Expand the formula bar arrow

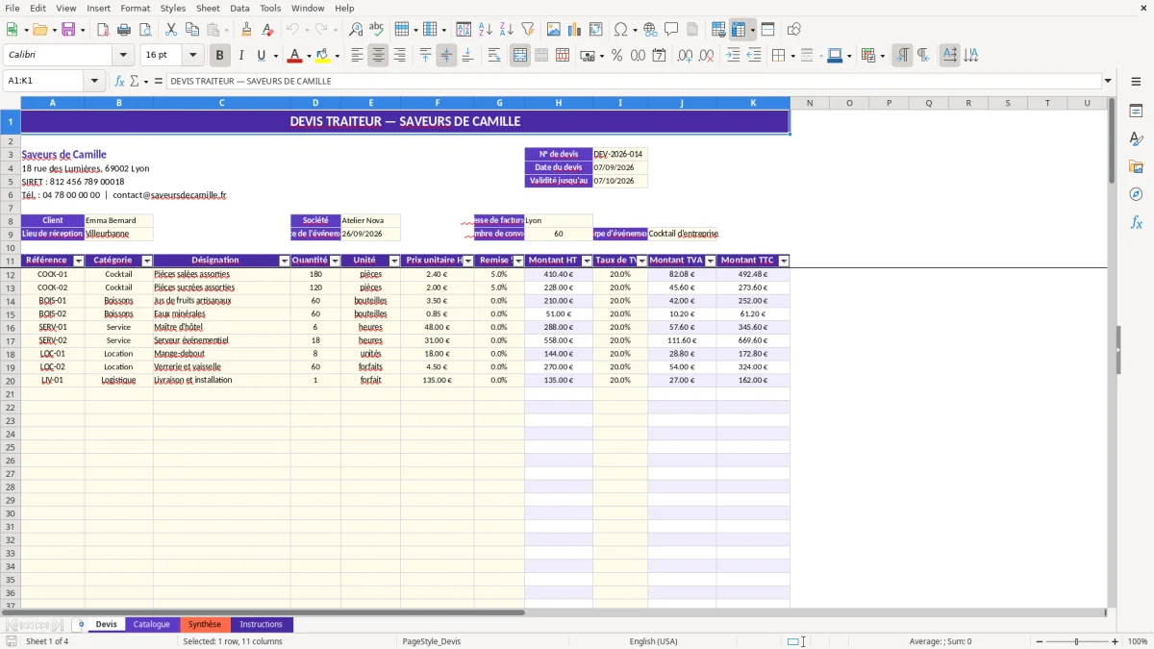1108,81
